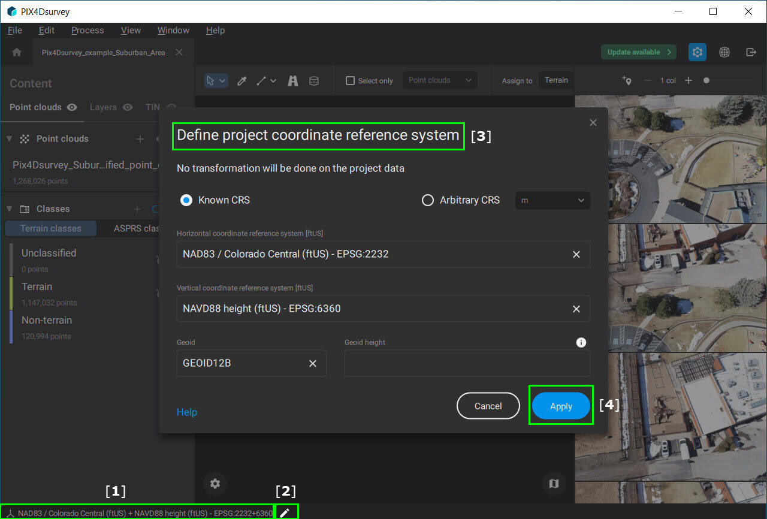The height and width of the screenshot is (519, 767).
Task: Select the cylinder/manhole tool icon
Action: 313,80
